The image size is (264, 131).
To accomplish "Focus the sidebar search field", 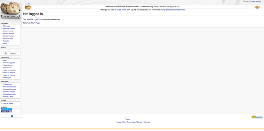I will point(10,50).
